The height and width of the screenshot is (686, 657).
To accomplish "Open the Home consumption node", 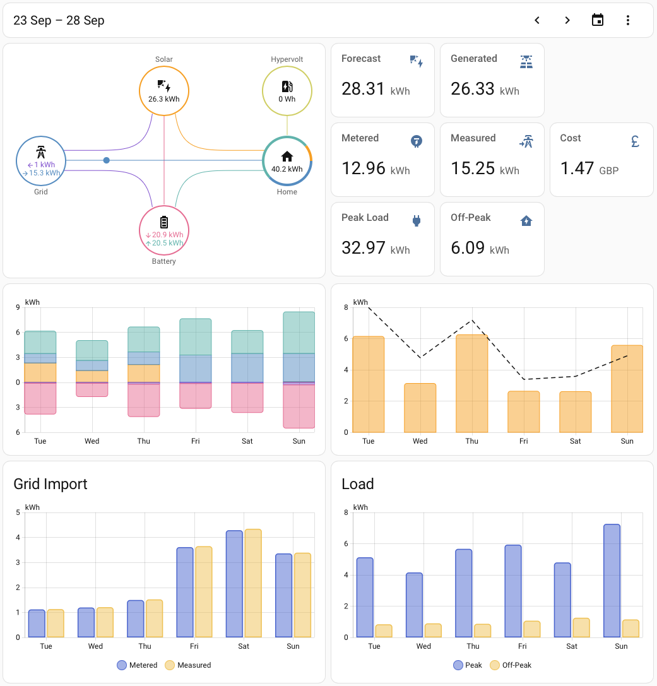I will [x=287, y=161].
